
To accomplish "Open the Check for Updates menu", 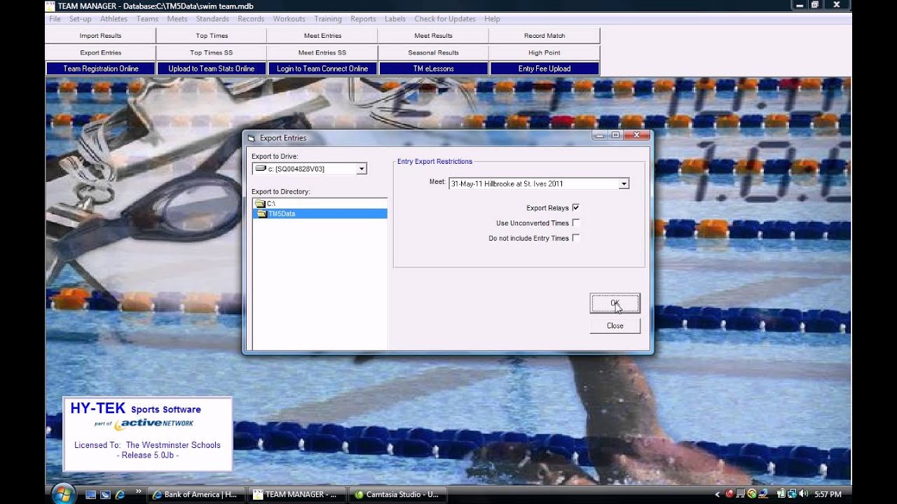I will pos(445,19).
